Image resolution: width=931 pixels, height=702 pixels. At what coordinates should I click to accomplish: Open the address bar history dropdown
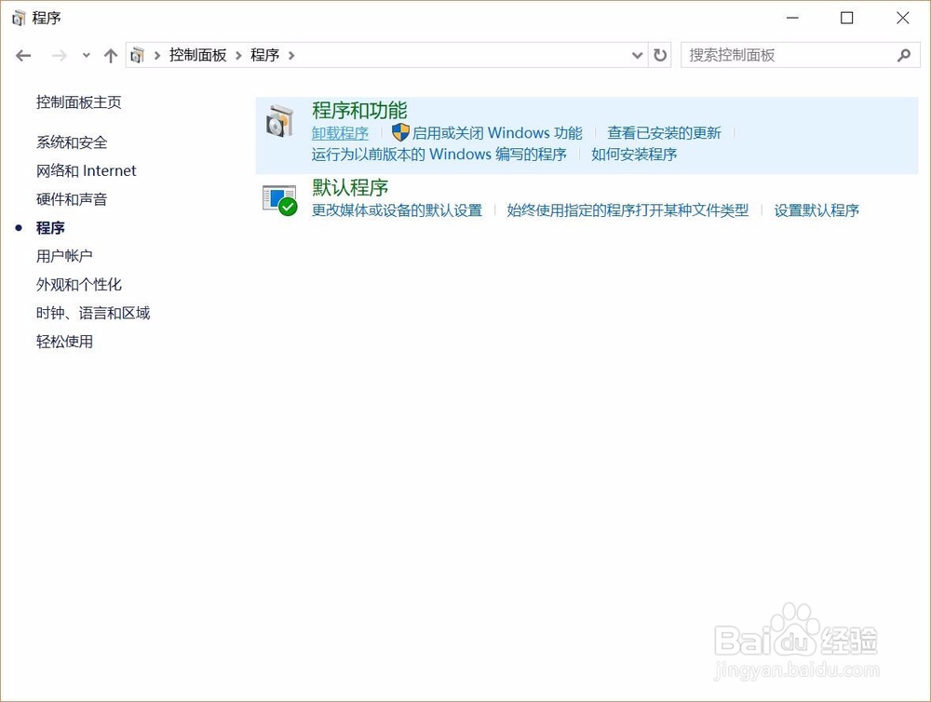637,55
